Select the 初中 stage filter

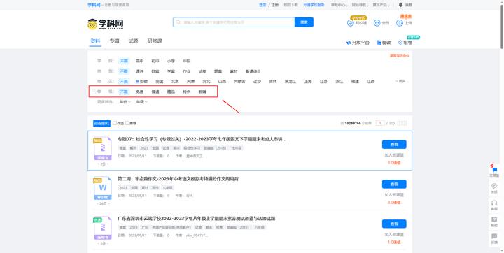(x=155, y=61)
